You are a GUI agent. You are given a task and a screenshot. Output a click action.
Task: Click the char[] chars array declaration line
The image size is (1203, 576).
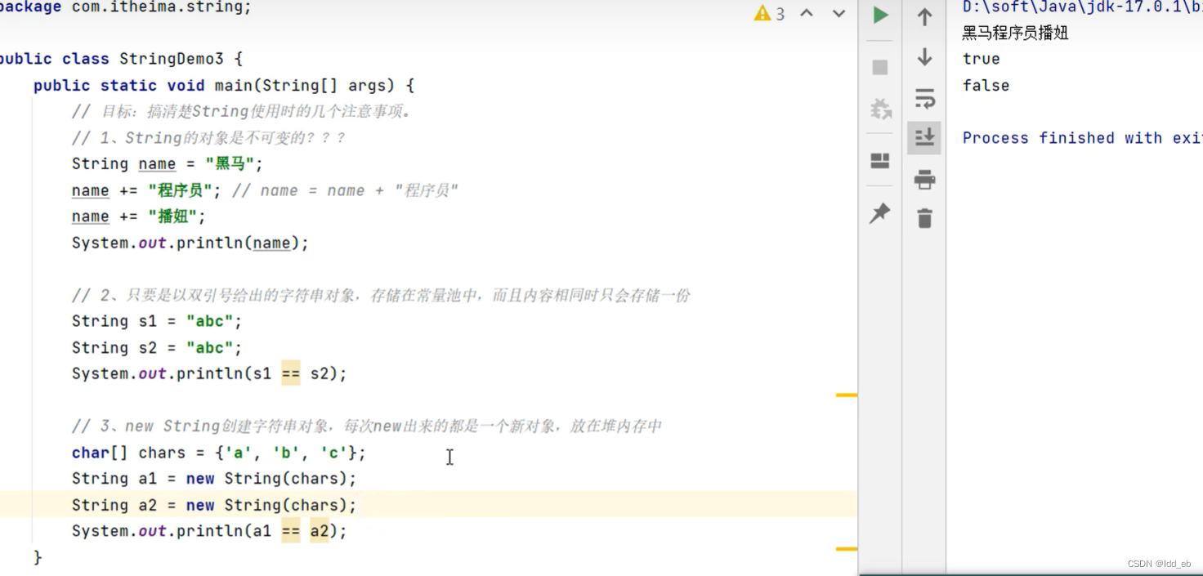click(x=219, y=453)
